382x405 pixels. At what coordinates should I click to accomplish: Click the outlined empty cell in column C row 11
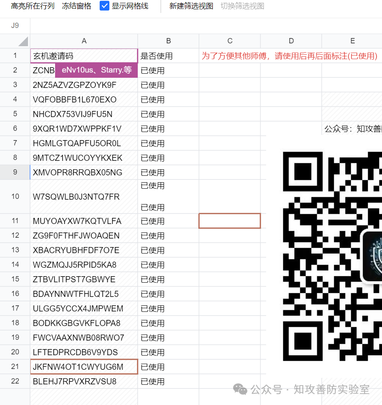pyautogui.click(x=230, y=221)
